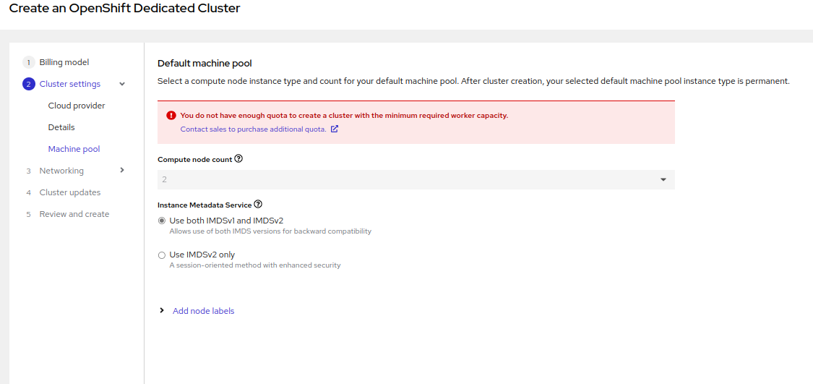The height and width of the screenshot is (384, 813).
Task: Select Use IMDSv2 only option
Action: (162, 255)
